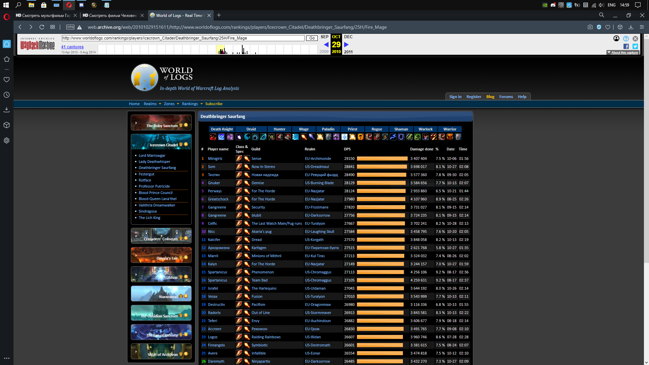Image resolution: width=649 pixels, height=365 pixels.
Task: Click the Wayback Machine URL input field
Action: point(183,38)
